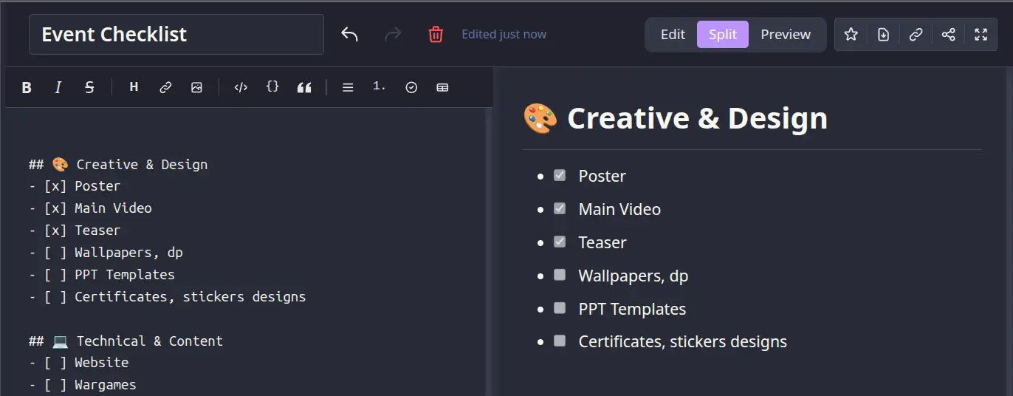Check the Wallpapers, dp checkbox
The height and width of the screenshot is (396, 1013).
560,275
